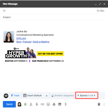Close the New Message window

pyautogui.click(x=104, y=4)
